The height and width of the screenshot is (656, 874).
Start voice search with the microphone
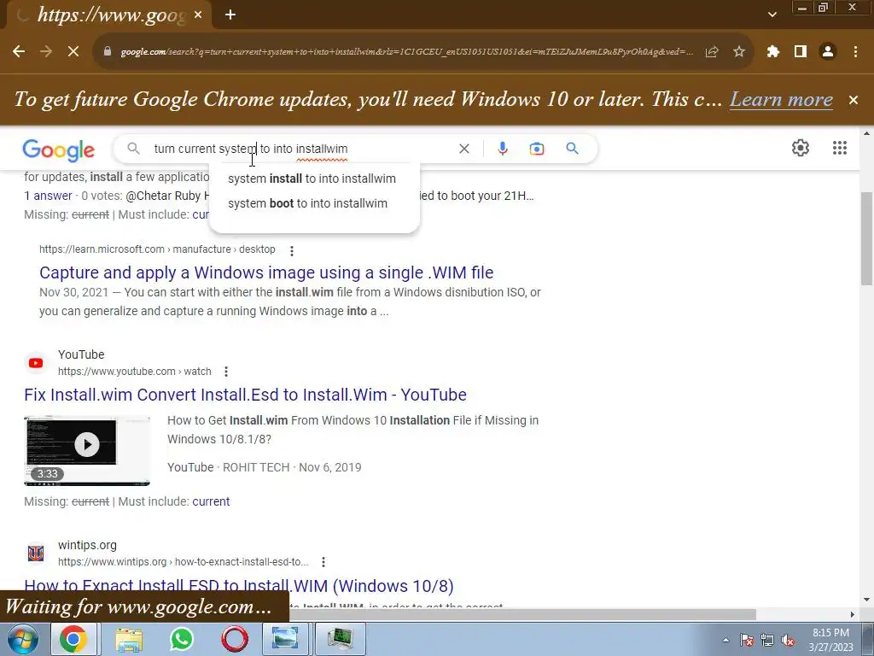coord(502,149)
